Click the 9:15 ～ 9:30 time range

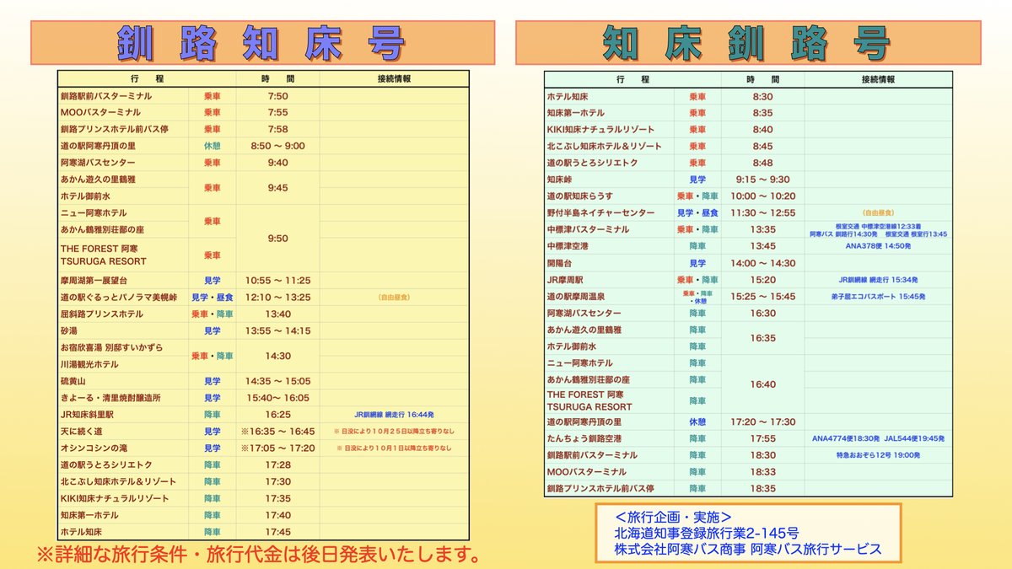tap(762, 180)
